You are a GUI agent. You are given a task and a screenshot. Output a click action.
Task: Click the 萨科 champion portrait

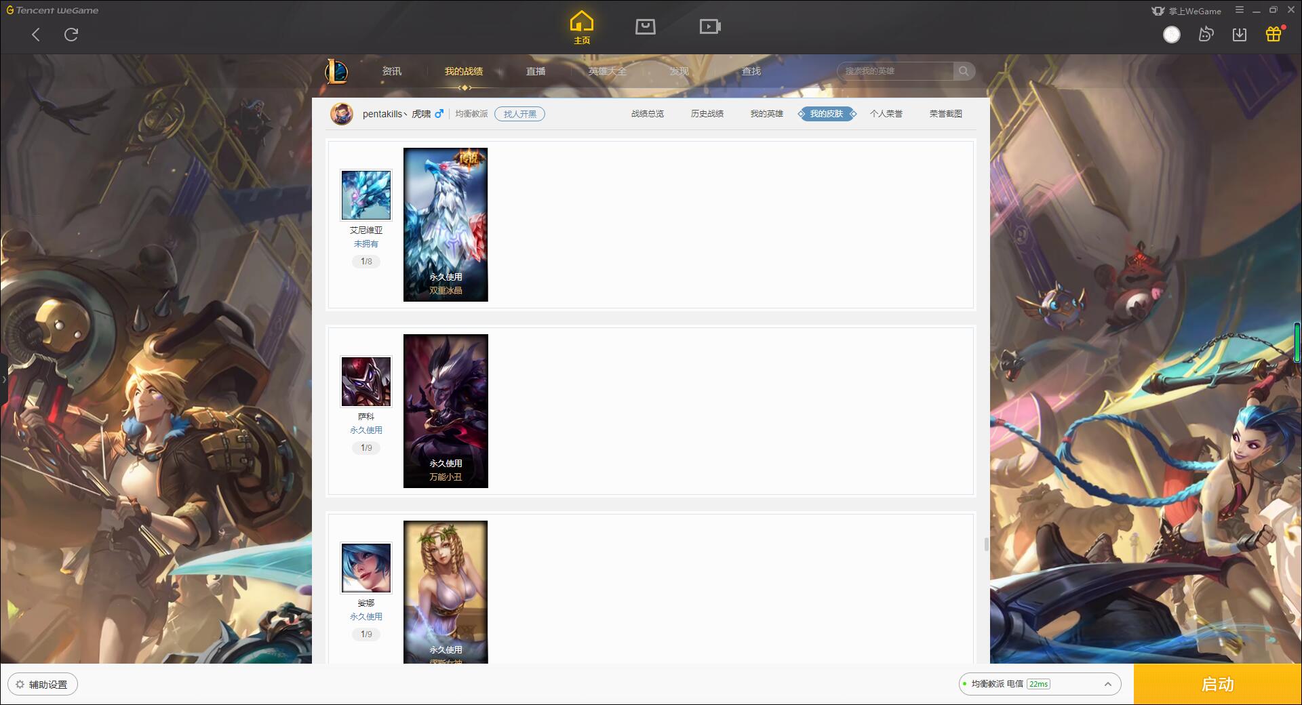pyautogui.click(x=366, y=382)
